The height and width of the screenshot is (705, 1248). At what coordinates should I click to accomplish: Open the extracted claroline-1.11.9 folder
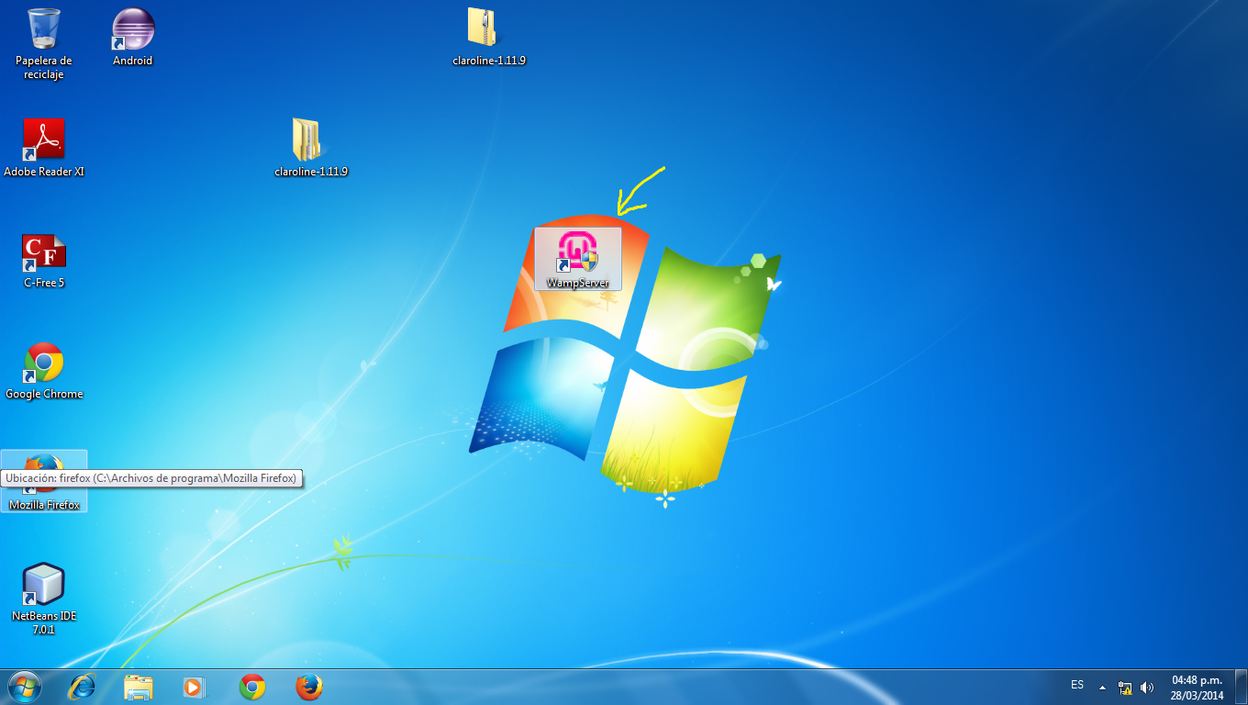[x=310, y=140]
